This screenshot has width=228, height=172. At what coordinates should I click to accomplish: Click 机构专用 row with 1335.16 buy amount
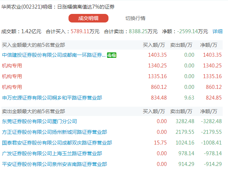click(12, 76)
